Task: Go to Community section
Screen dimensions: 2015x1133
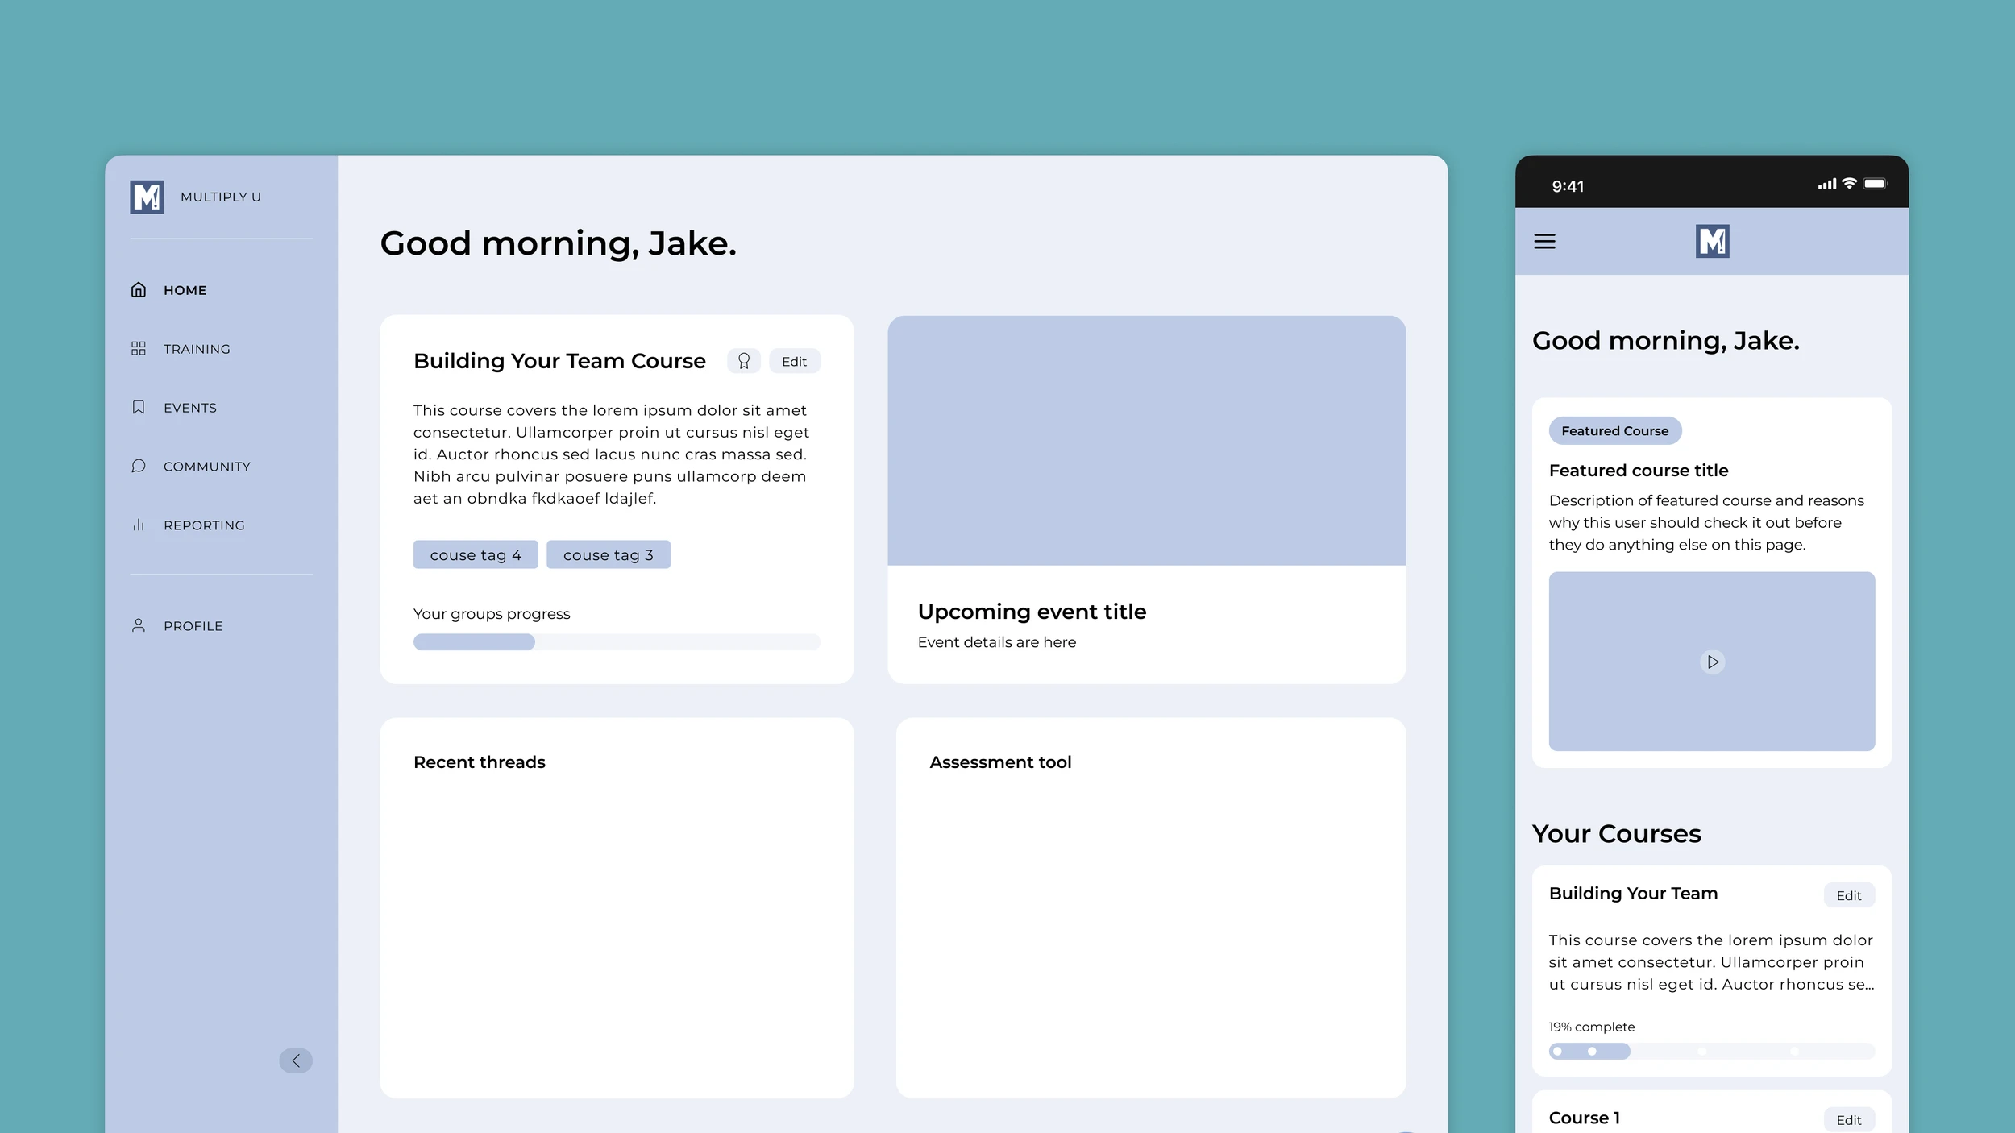Action: pyautogui.click(x=206, y=467)
